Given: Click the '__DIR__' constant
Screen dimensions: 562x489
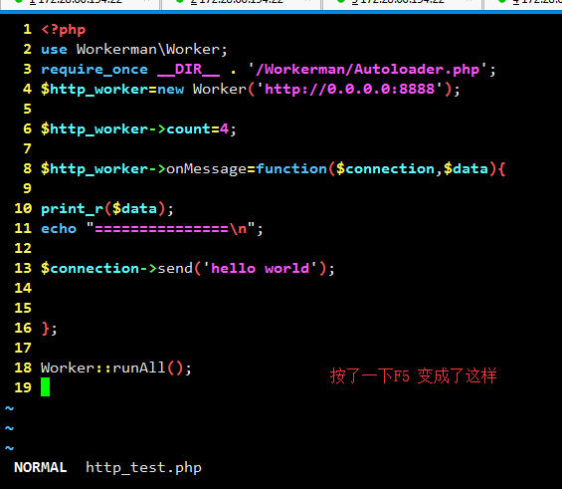Looking at the screenshot, I should [x=189, y=70].
